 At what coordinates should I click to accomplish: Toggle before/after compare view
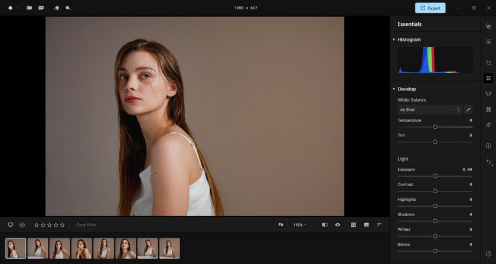[x=325, y=225]
